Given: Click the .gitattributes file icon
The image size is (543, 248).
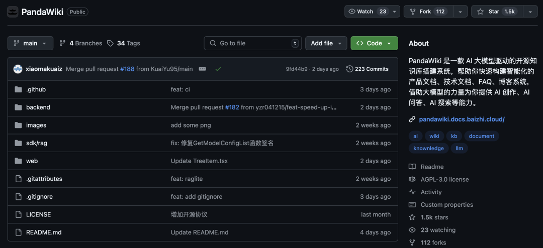Looking at the screenshot, I should [x=19, y=179].
